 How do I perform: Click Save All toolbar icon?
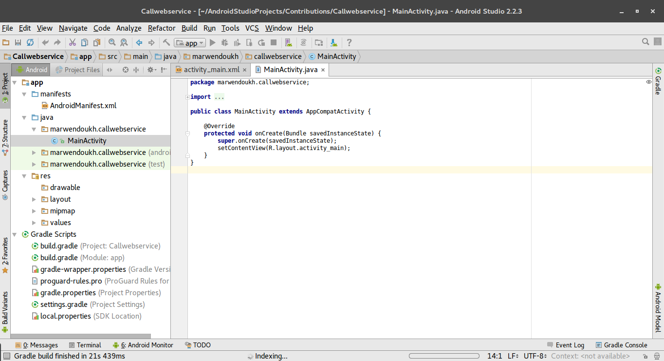tap(18, 43)
